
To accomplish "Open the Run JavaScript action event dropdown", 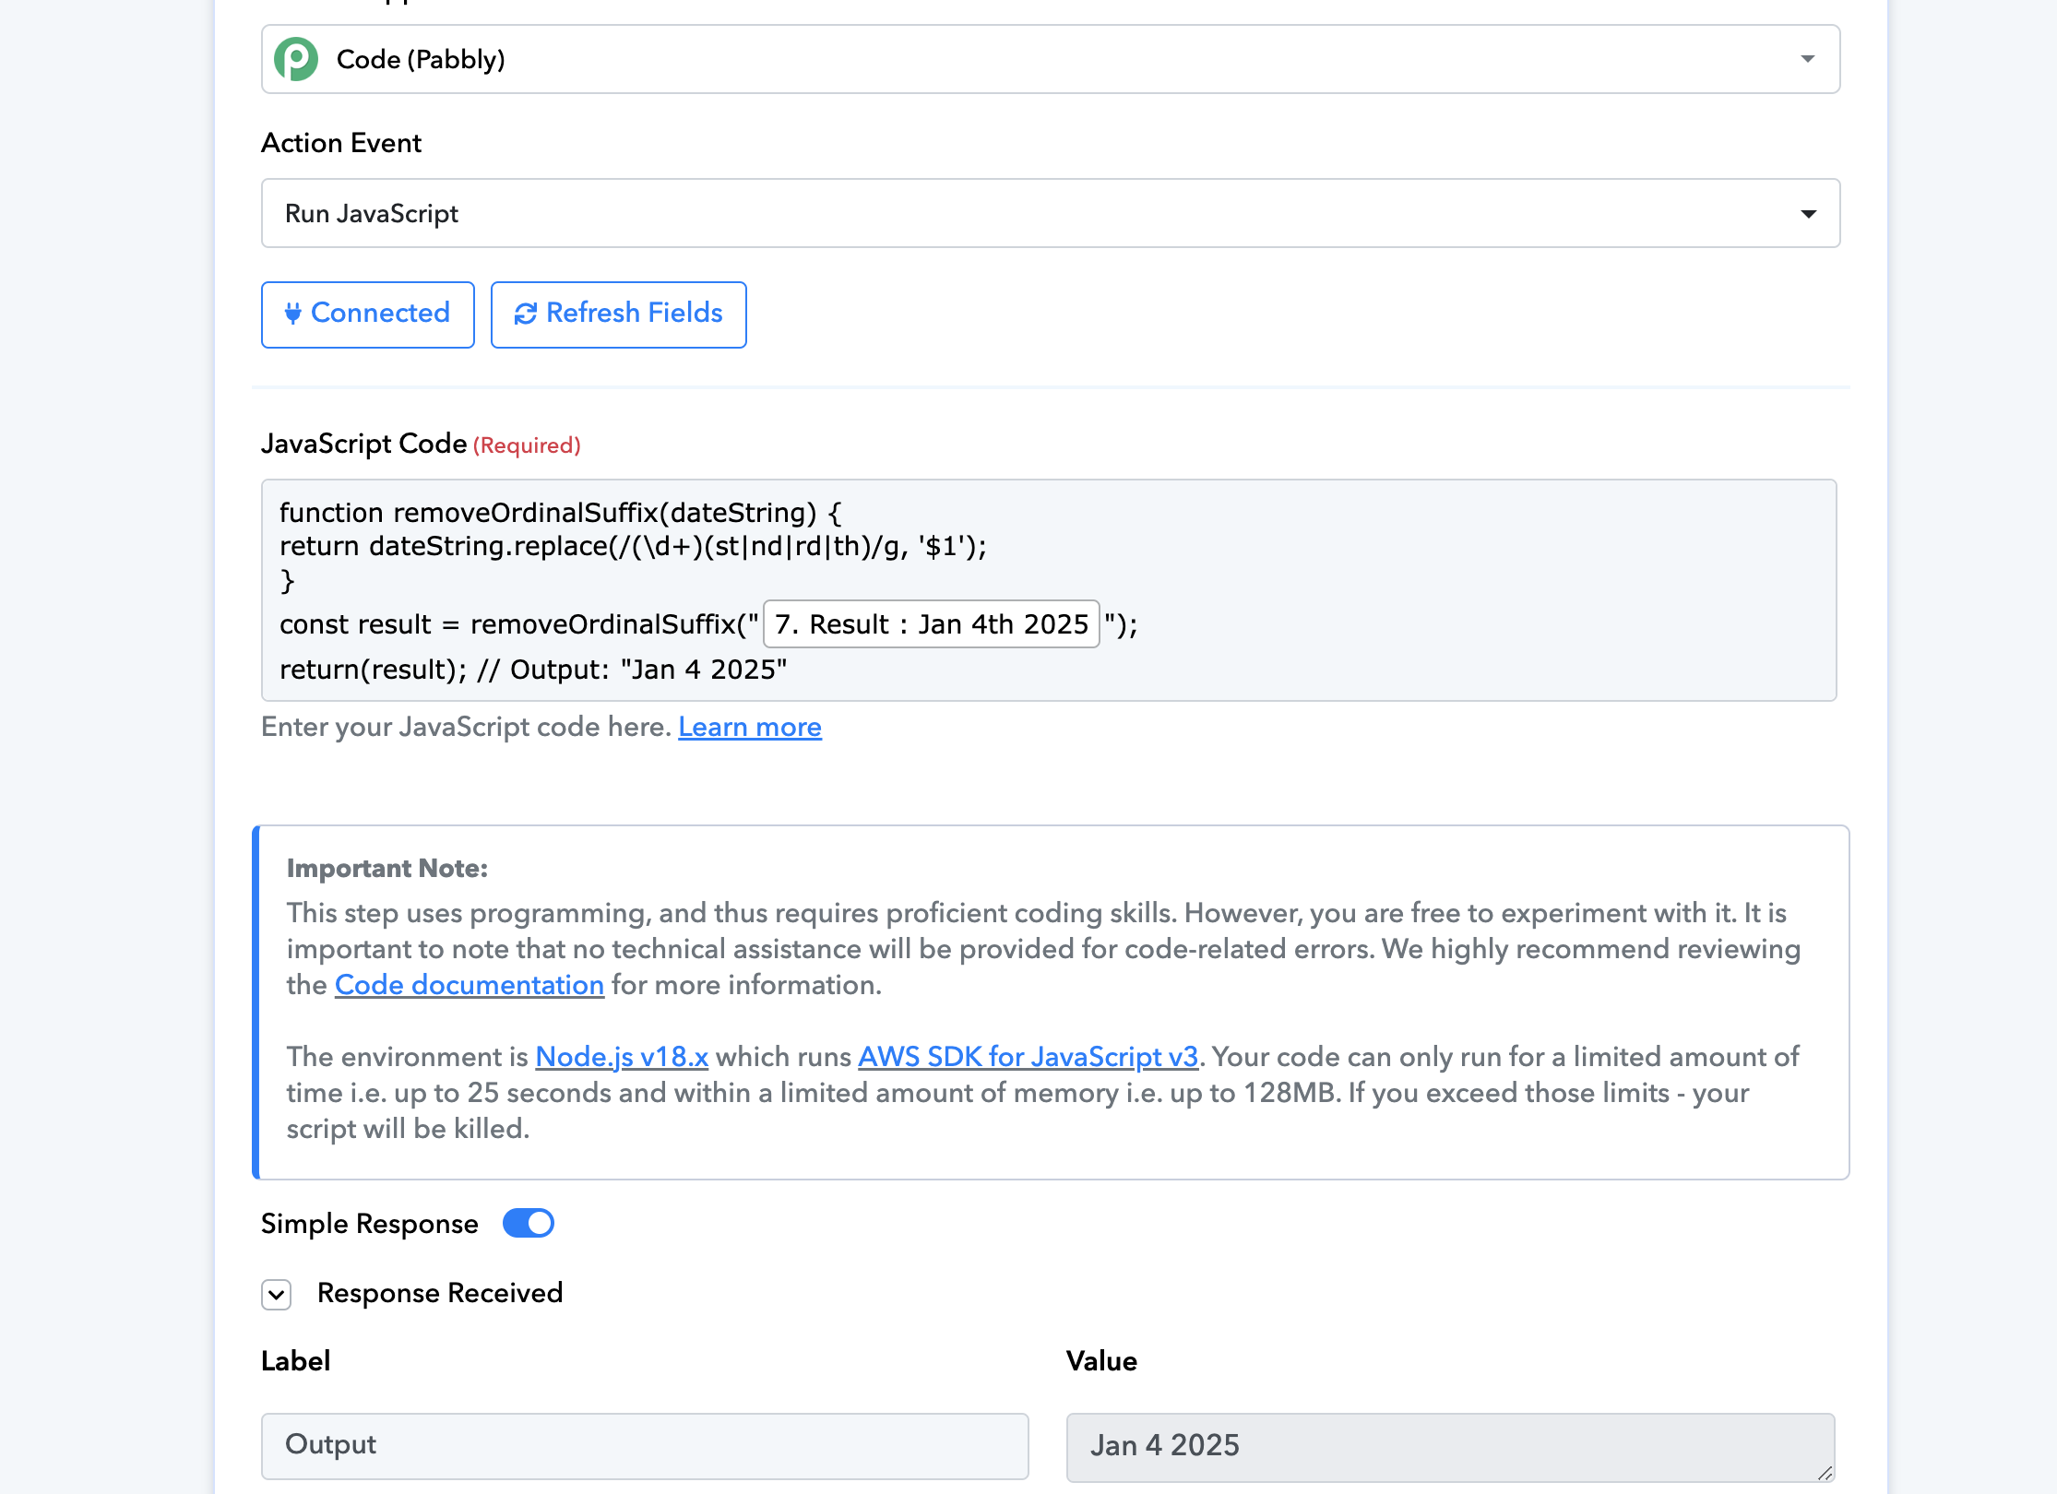I will 1051,213.
